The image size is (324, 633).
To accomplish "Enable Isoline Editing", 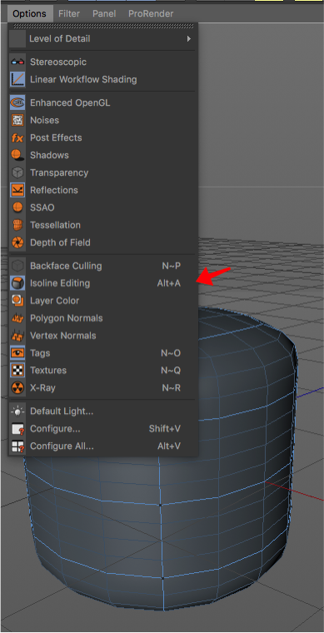I will pos(103,283).
